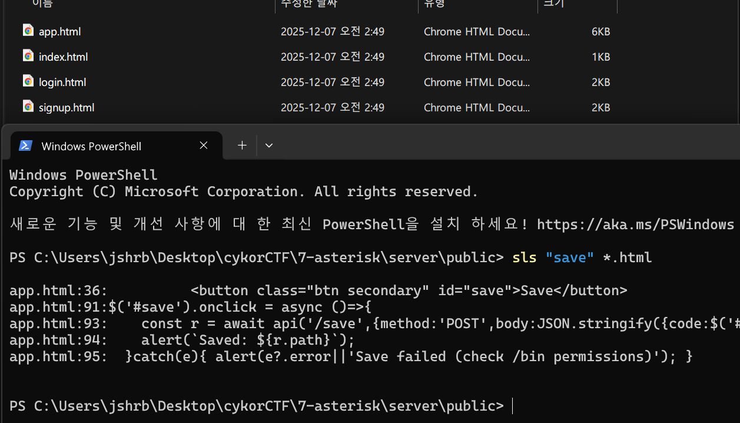Click the app.html:36 result line
Screen dimensions: 740x423
[318, 290]
